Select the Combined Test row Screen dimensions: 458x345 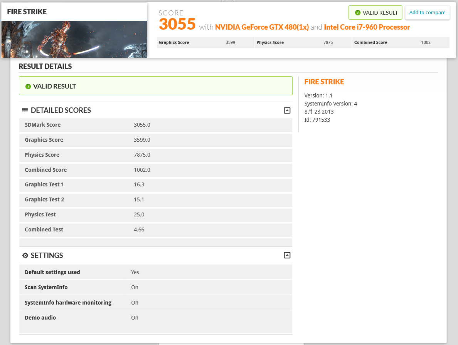156,230
